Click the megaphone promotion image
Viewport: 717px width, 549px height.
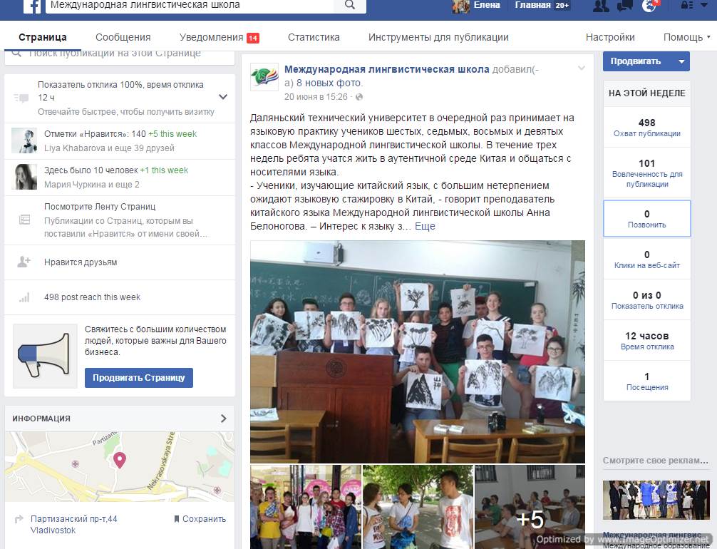coord(45,356)
